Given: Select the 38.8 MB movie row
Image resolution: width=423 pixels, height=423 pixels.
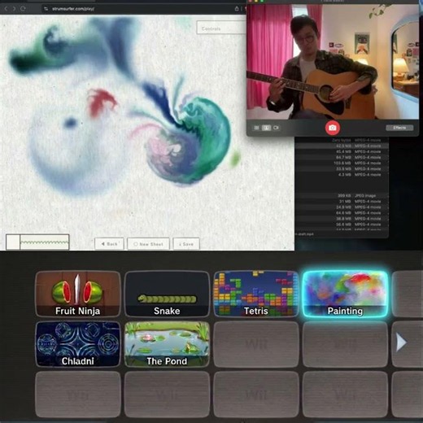Looking at the screenshot, I should (342, 219).
